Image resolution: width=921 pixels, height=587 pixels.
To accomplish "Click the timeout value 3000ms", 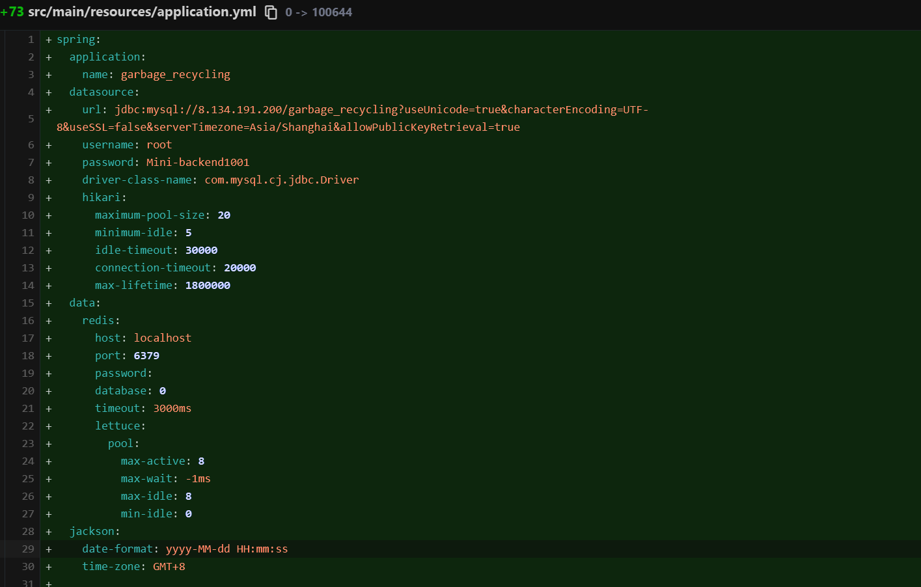I will 172,409.
